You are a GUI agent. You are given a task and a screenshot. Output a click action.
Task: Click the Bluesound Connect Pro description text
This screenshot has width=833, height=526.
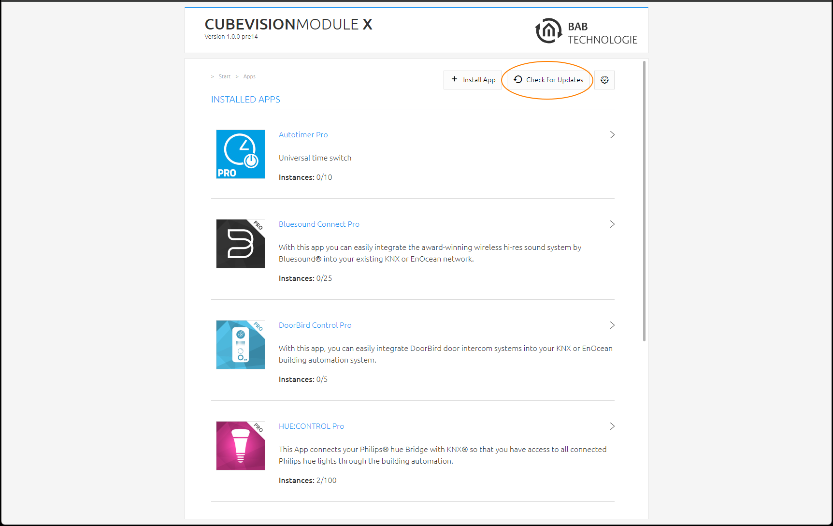pyautogui.click(x=430, y=253)
